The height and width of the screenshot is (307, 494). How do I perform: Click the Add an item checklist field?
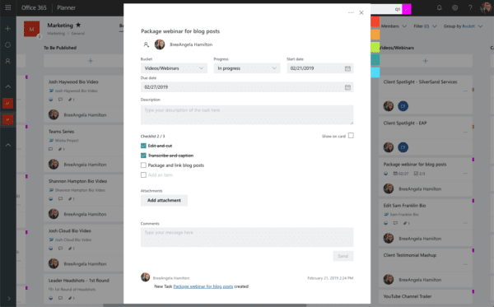(161, 175)
